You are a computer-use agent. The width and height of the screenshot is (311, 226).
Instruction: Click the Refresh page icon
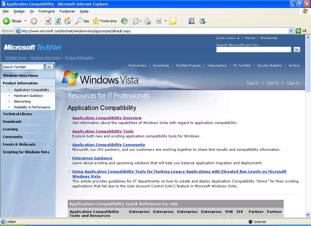coord(58,21)
